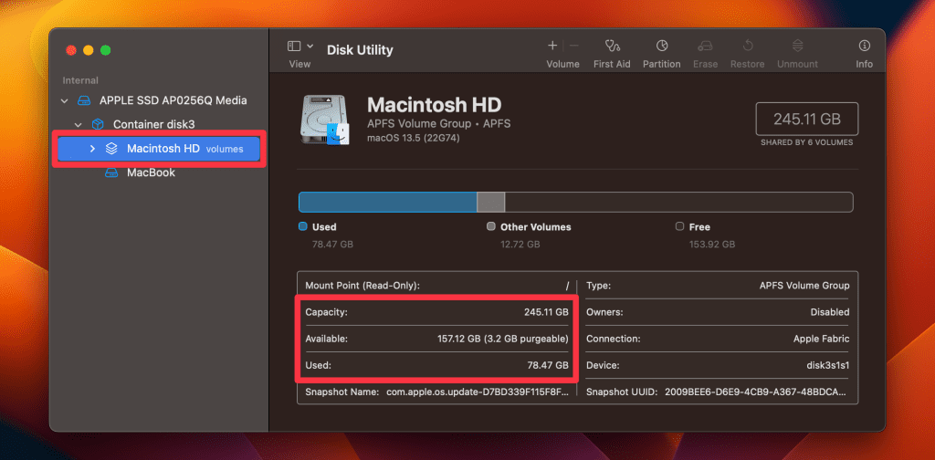Click the Other Volumes gray swatch
Viewport: 935px width, 460px height.
click(x=490, y=226)
